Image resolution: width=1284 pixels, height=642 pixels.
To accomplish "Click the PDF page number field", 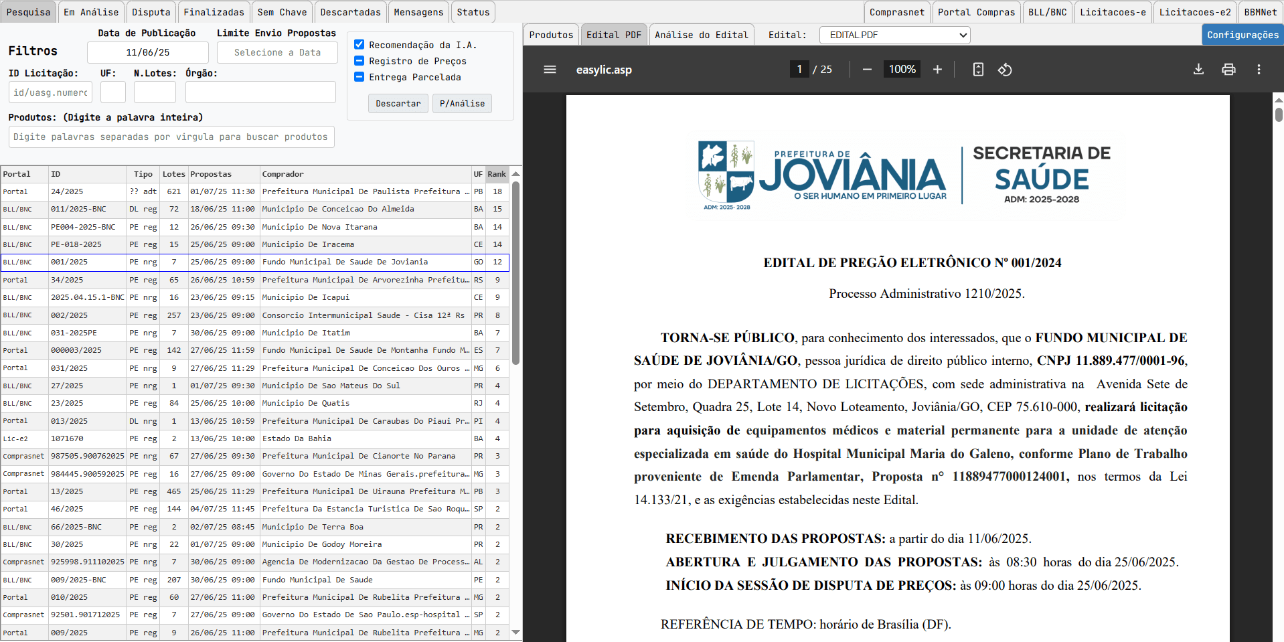I will pos(799,69).
